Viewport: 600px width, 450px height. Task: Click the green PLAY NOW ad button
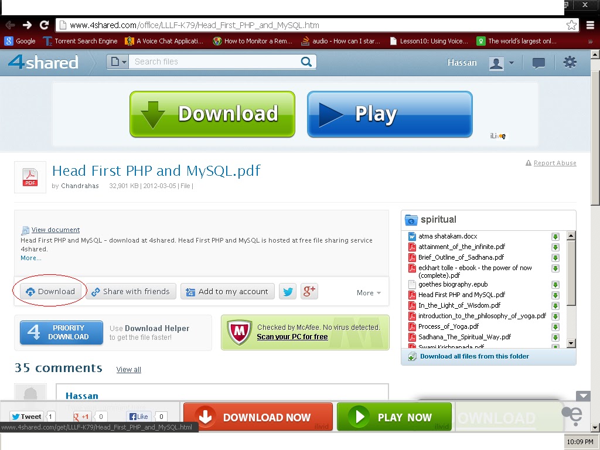click(x=394, y=417)
